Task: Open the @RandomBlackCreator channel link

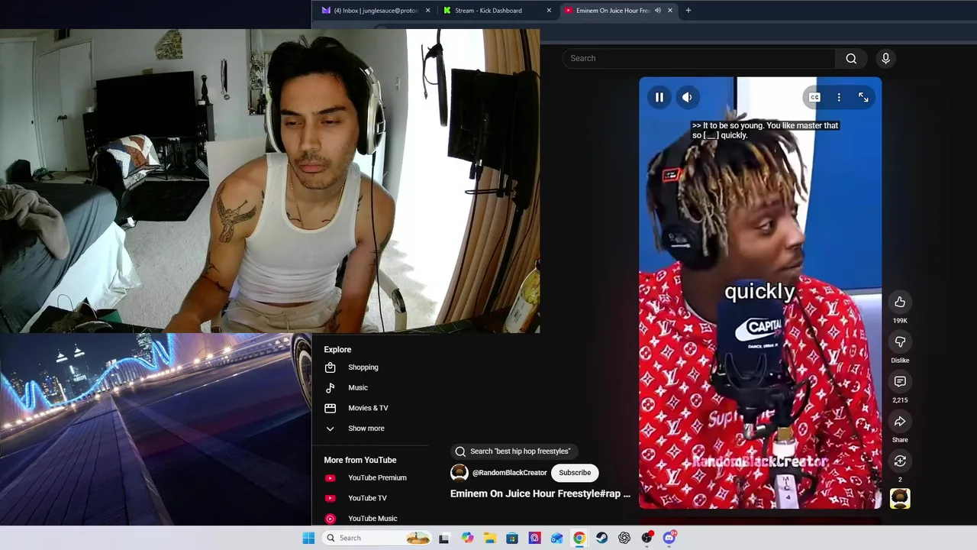Action: [x=509, y=473]
